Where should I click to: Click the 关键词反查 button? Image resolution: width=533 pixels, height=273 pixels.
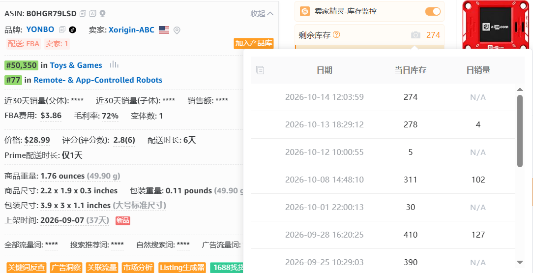(x=26, y=268)
